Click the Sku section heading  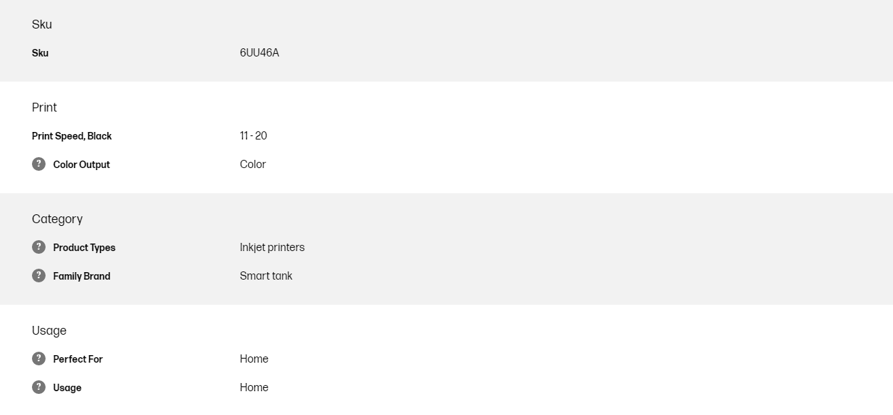tap(42, 24)
